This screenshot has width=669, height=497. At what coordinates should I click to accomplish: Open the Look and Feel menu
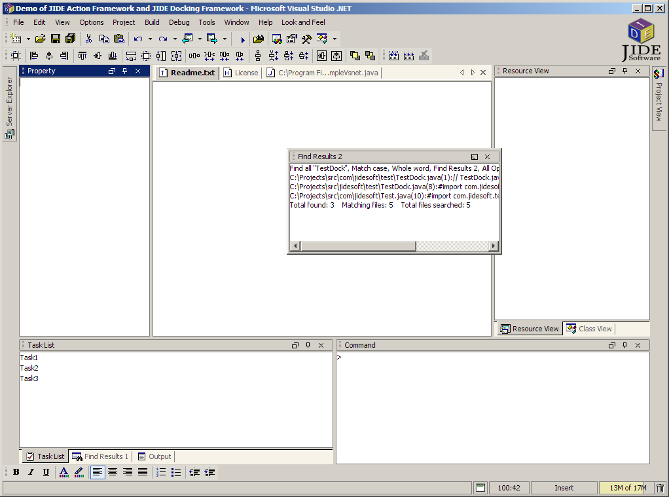coord(303,22)
